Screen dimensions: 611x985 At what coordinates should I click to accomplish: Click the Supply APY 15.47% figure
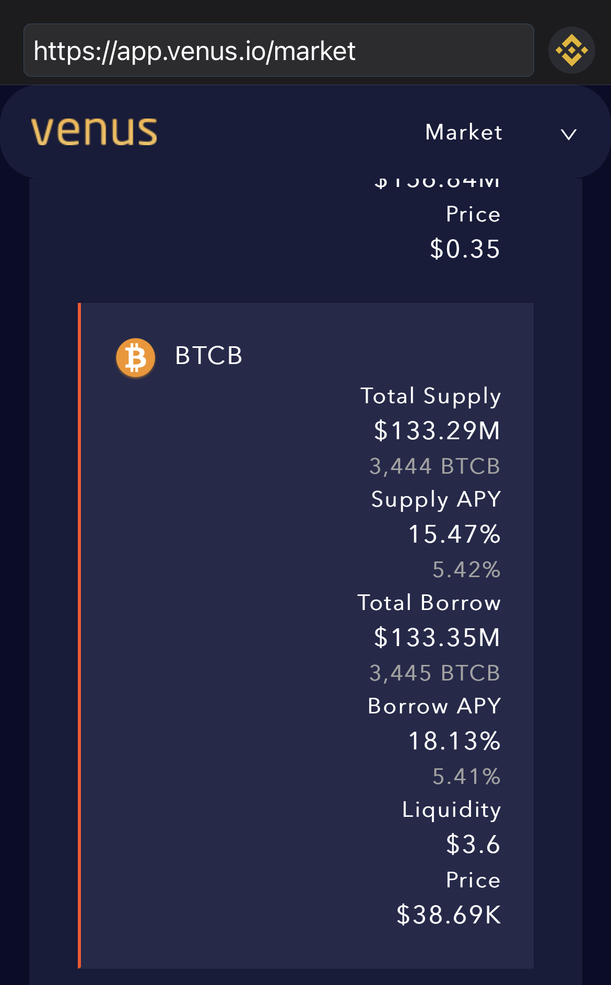pos(454,534)
